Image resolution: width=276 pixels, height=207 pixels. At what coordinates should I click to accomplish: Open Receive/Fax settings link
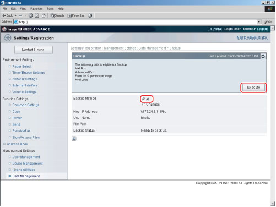[x=21, y=131]
